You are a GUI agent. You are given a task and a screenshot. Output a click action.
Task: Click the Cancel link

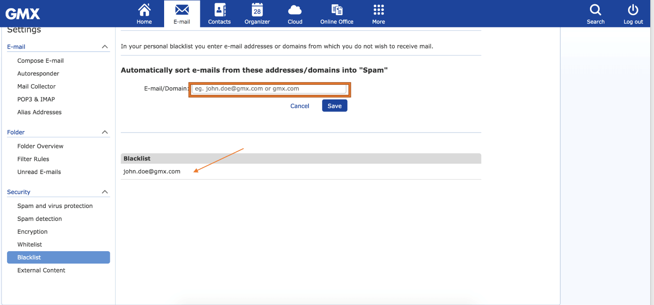(300, 106)
